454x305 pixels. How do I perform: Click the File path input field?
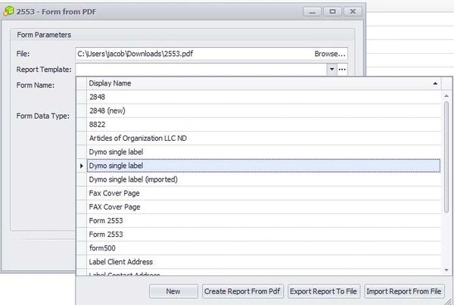coord(193,54)
